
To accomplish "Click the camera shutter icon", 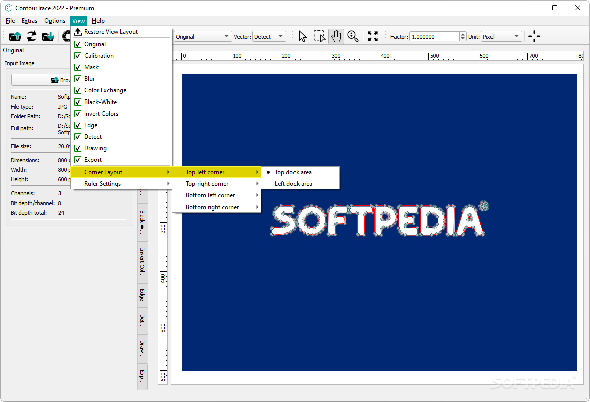I will coord(67,37).
